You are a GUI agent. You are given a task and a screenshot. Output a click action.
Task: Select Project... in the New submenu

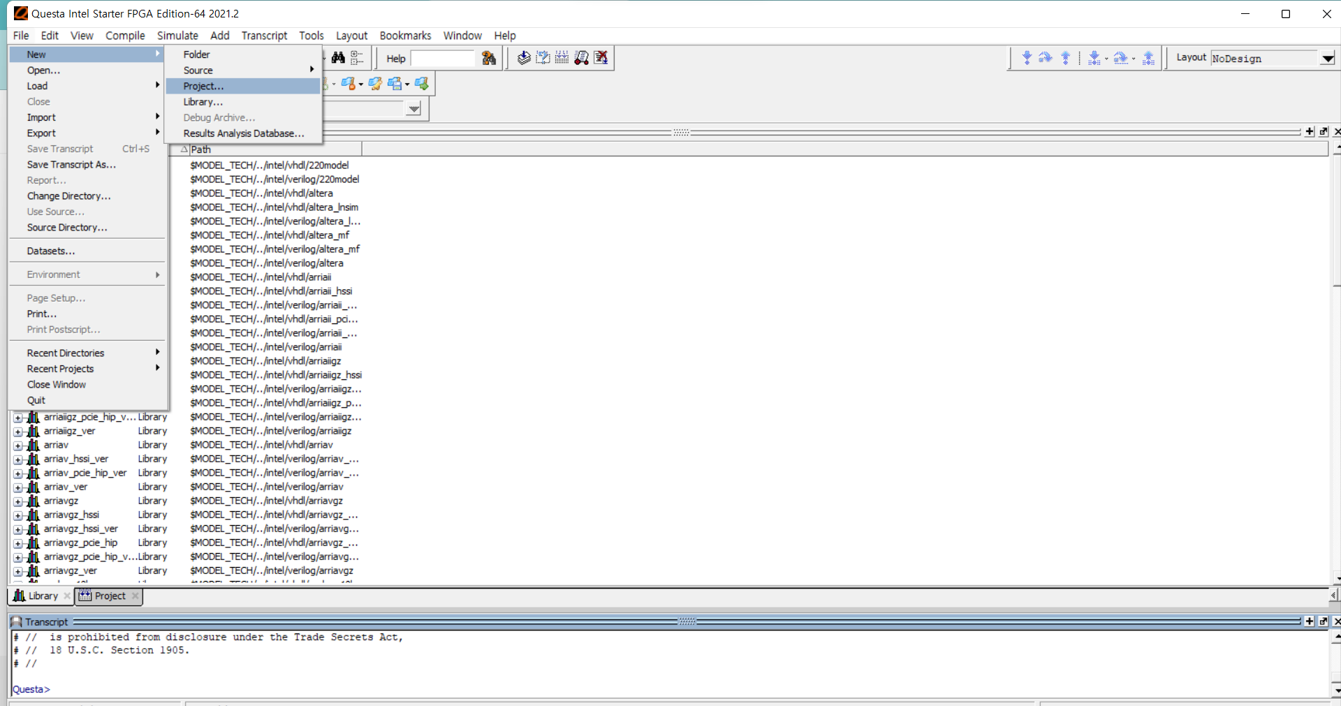coord(243,86)
